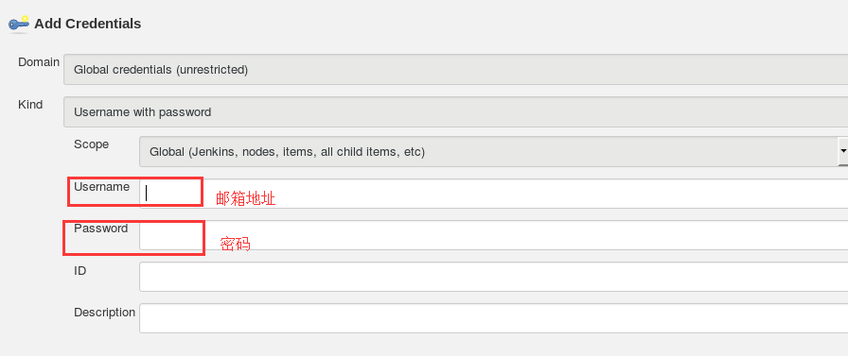Focus the Password input field
The image size is (848, 356).
(x=493, y=235)
